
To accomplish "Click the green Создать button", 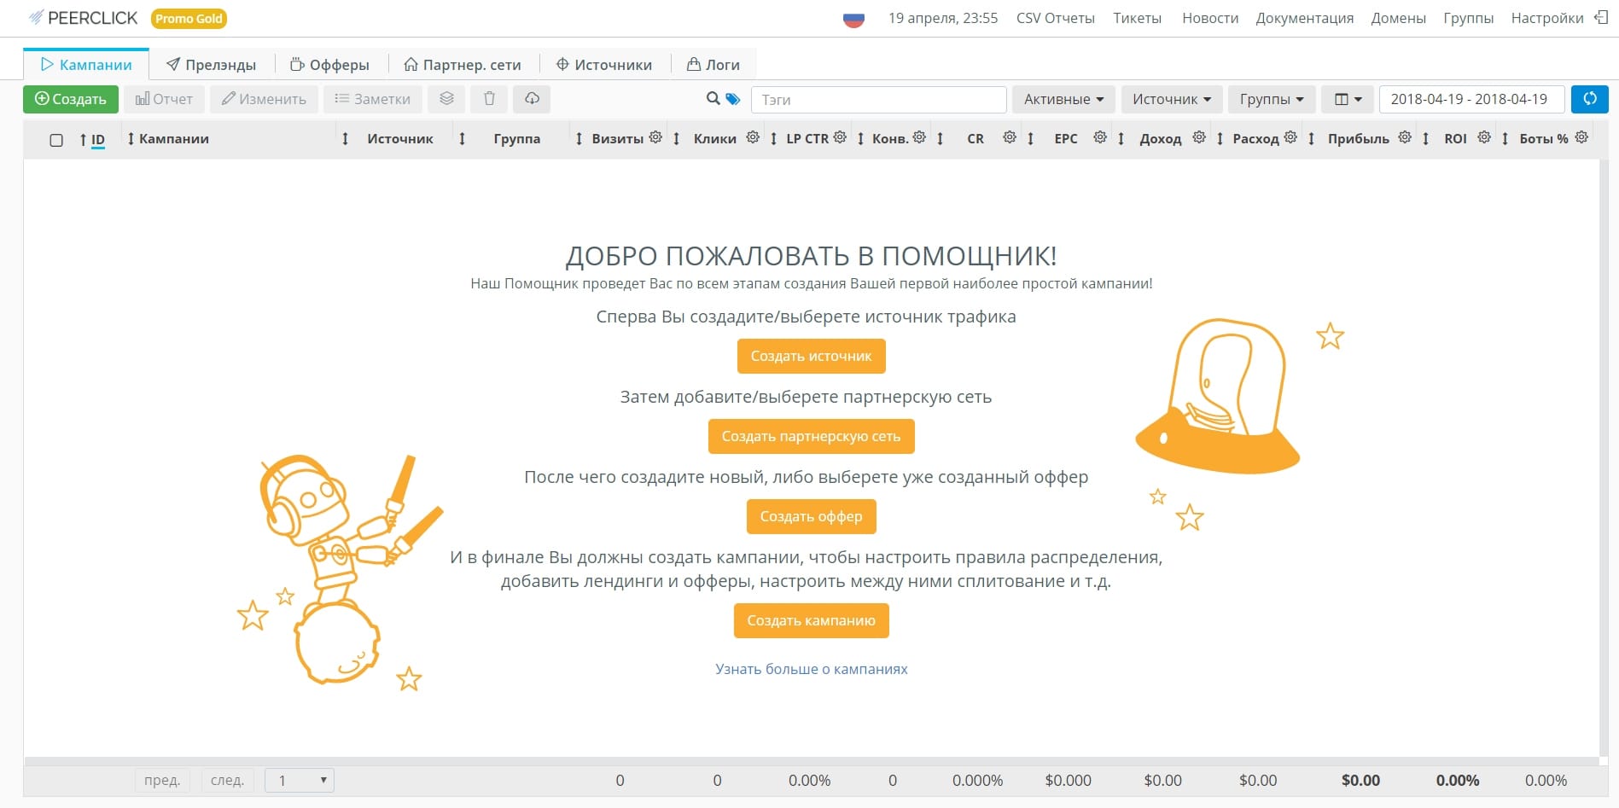I will 71,99.
